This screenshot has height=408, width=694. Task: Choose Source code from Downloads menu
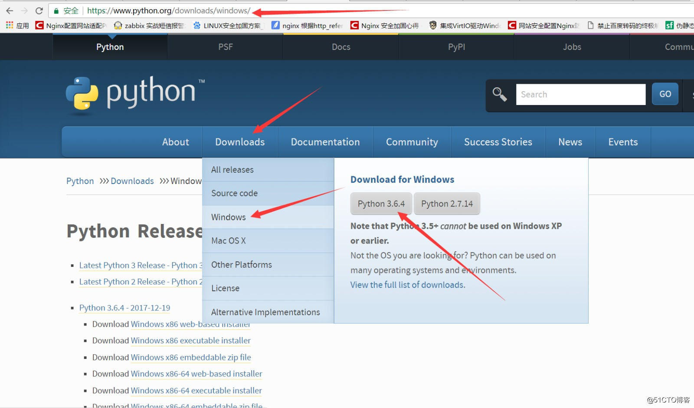click(x=268, y=193)
